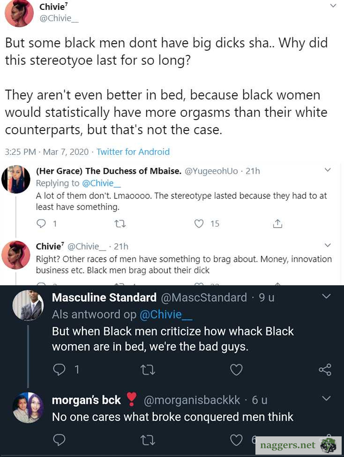
Task: Retweet Masculine Standard's tweet
Action: tap(148, 370)
